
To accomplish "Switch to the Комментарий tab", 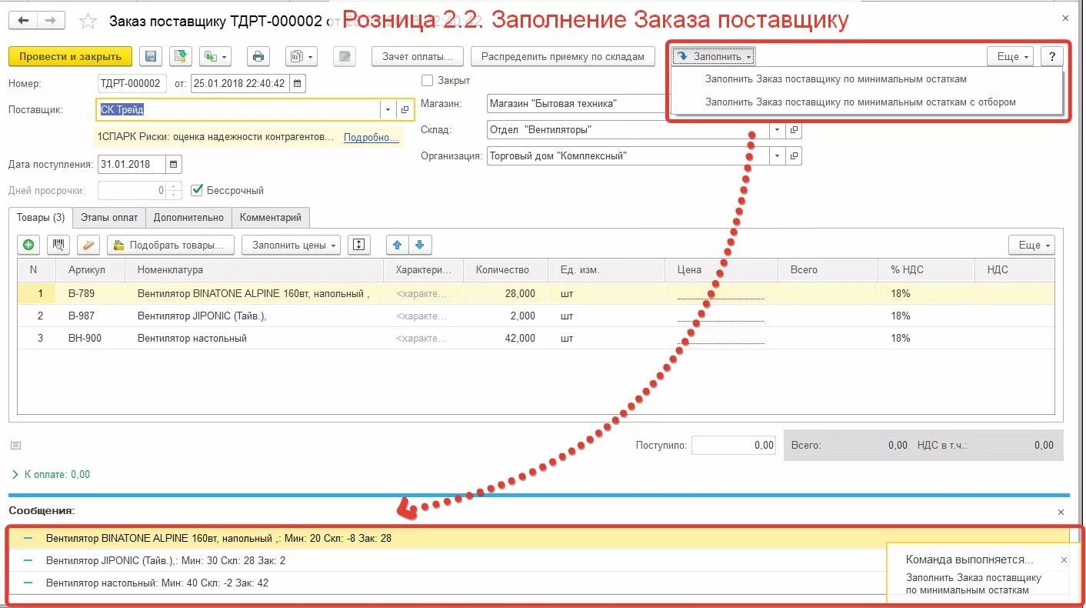I will [271, 217].
